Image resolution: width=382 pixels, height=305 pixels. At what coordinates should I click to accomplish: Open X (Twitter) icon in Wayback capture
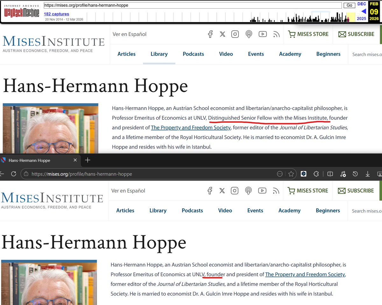(x=223, y=34)
